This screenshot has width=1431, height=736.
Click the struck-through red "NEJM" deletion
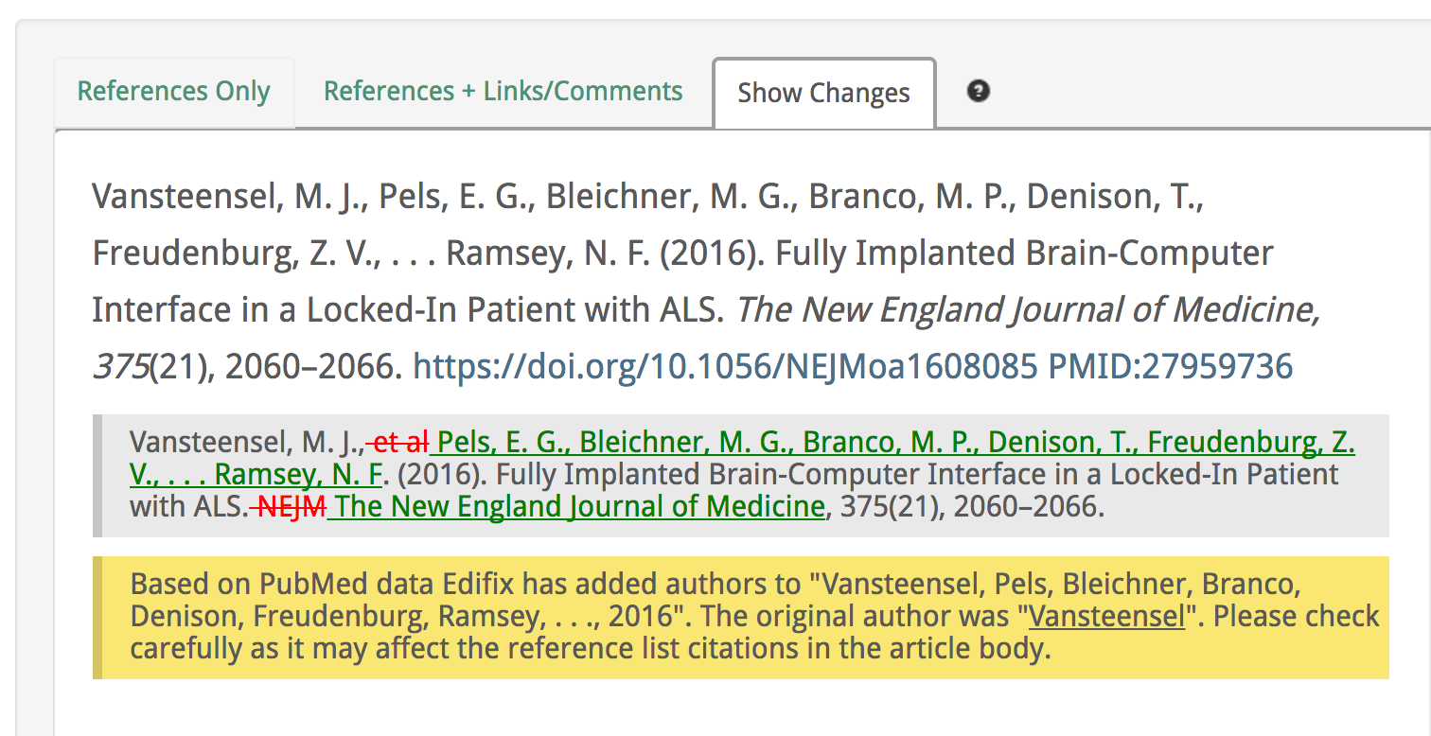point(291,506)
